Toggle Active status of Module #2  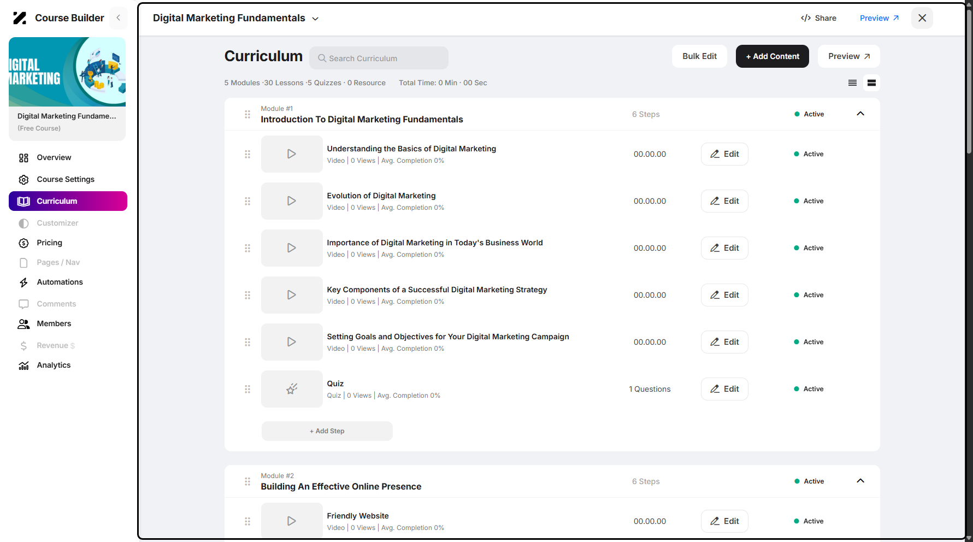(809, 481)
